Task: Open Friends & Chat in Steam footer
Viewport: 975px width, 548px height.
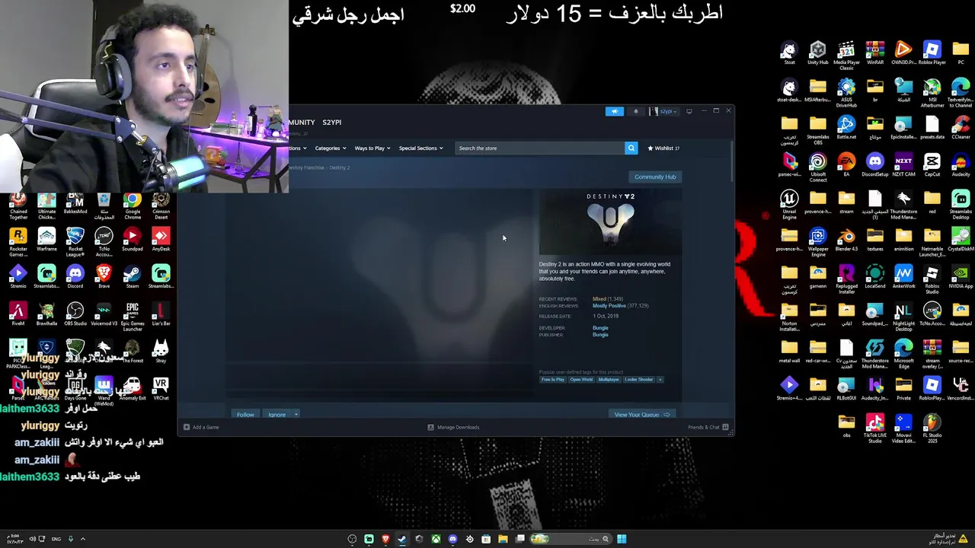Action: (x=708, y=428)
